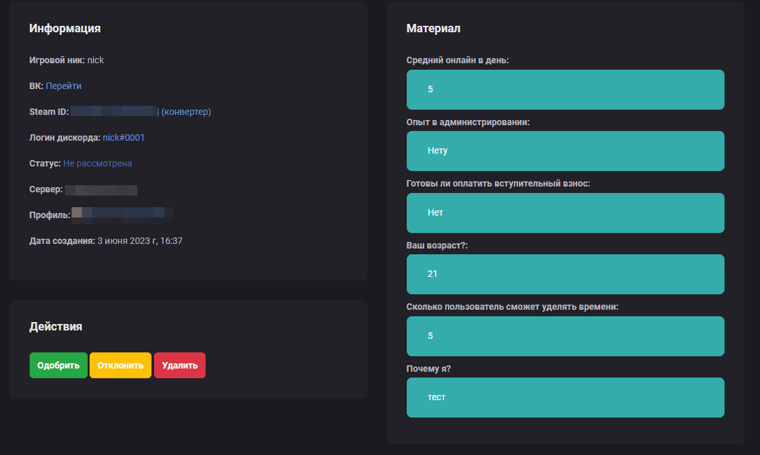Click the Не рассмотрена status link
This screenshot has width=760, height=455.
[x=97, y=163]
